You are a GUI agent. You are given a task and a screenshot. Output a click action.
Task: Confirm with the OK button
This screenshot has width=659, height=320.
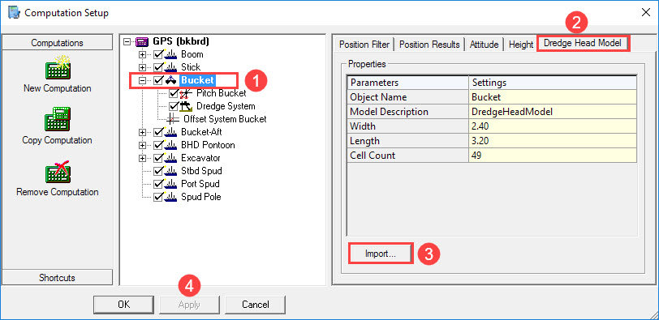[123, 305]
